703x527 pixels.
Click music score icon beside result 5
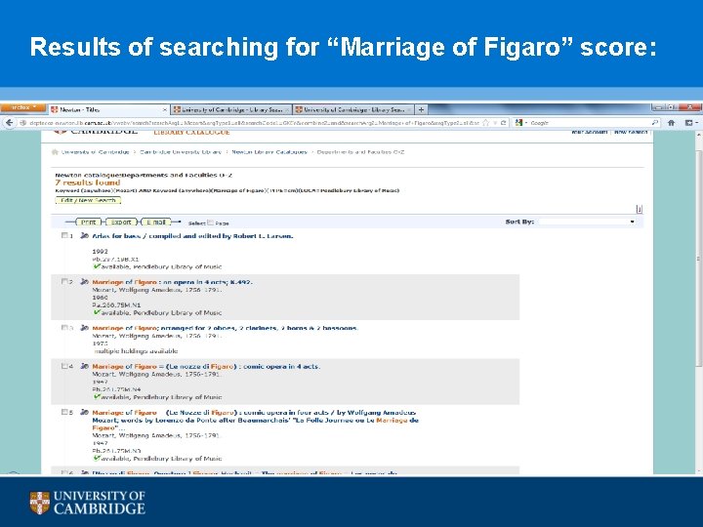pyautogui.click(x=84, y=412)
